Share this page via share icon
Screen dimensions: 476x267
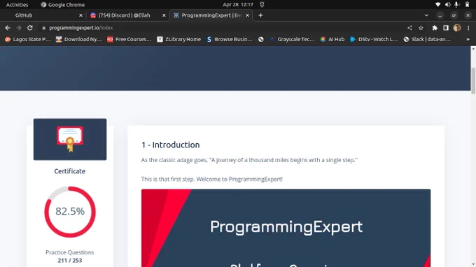[x=409, y=28]
